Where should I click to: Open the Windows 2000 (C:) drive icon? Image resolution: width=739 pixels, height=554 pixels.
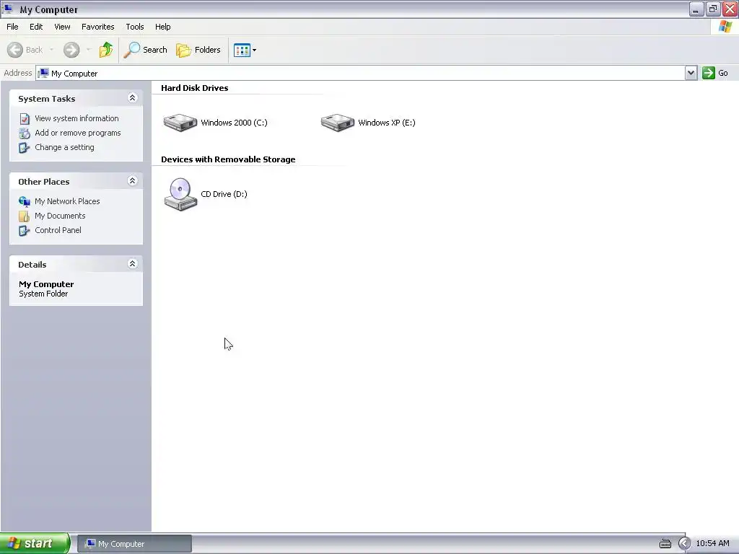180,123
